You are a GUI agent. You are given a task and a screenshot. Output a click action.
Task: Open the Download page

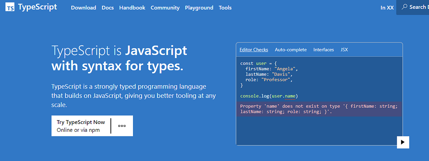[x=84, y=7]
